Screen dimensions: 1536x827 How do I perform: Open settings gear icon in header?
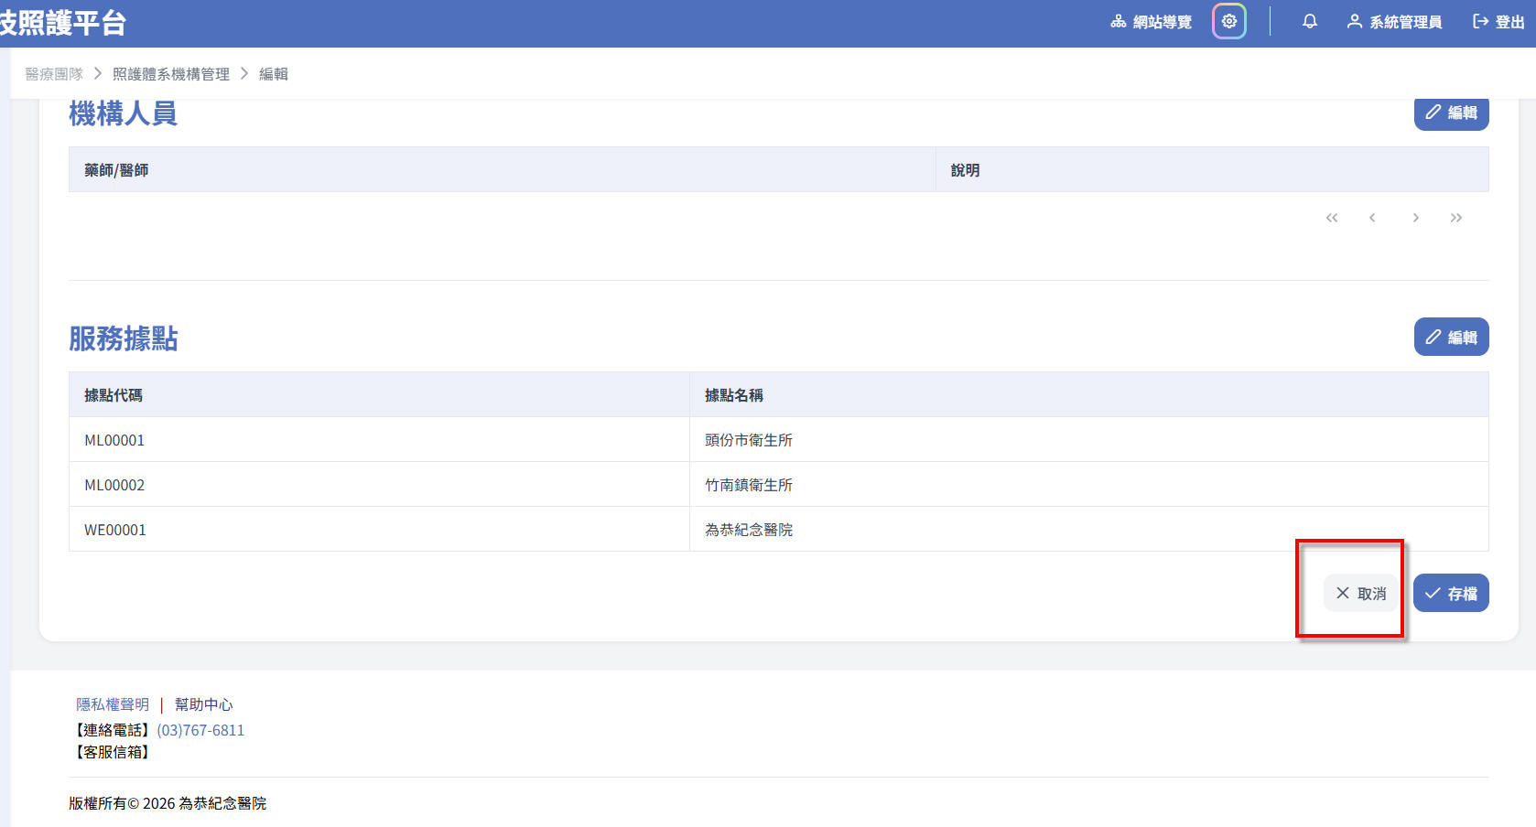coord(1228,21)
